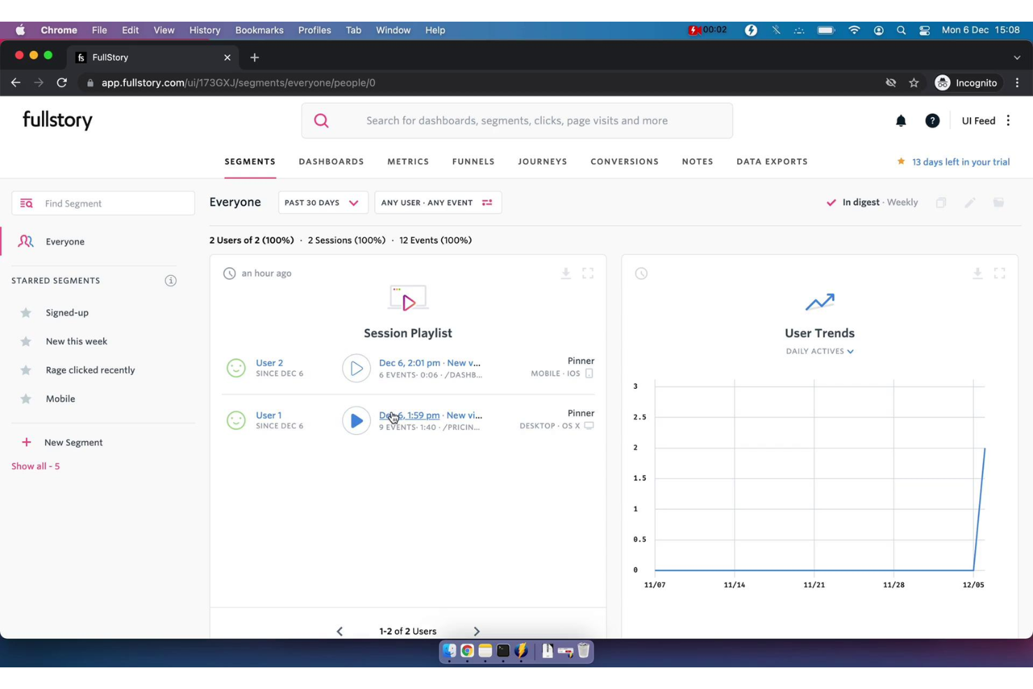Expand the Daily Actives dropdown
Image resolution: width=1033 pixels, height=689 pixels.
point(819,351)
